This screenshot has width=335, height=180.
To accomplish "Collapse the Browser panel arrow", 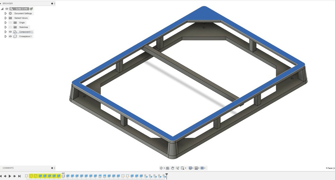I will 1,3.
